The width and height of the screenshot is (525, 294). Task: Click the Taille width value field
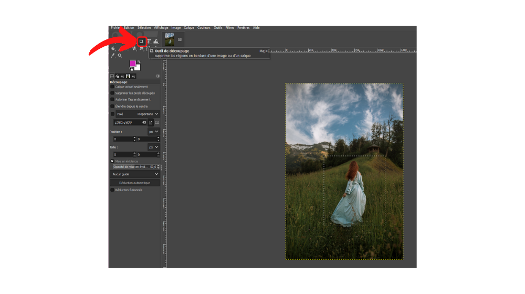[x=123, y=154]
